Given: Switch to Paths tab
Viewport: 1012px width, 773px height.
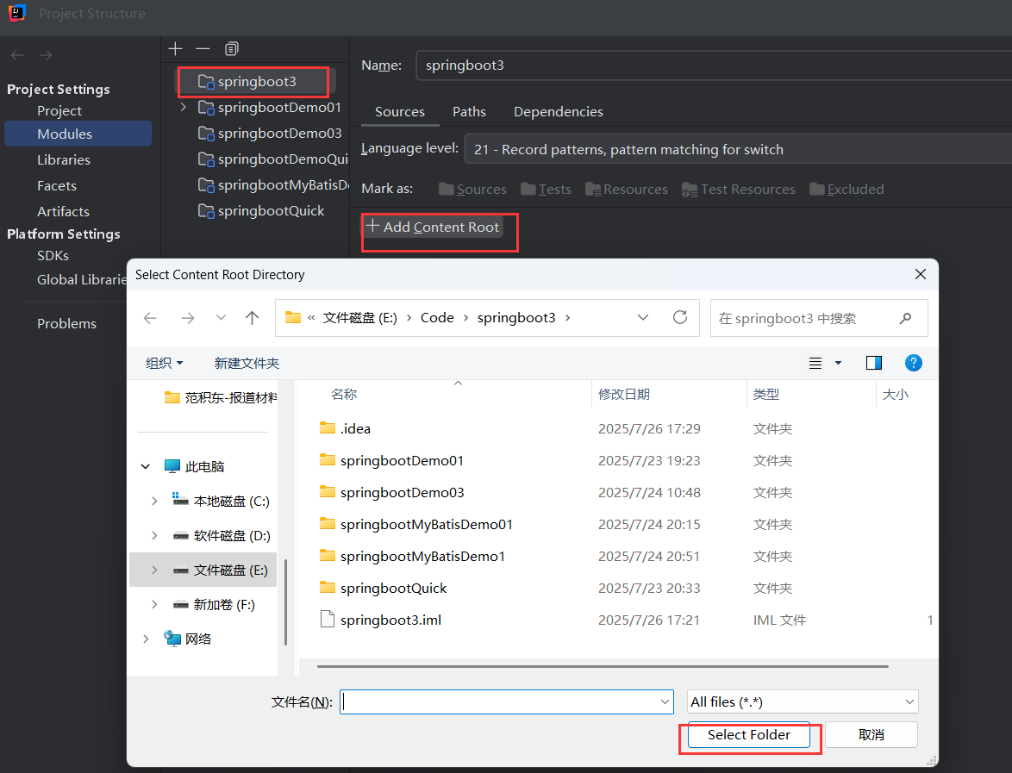Looking at the screenshot, I should pos(469,112).
